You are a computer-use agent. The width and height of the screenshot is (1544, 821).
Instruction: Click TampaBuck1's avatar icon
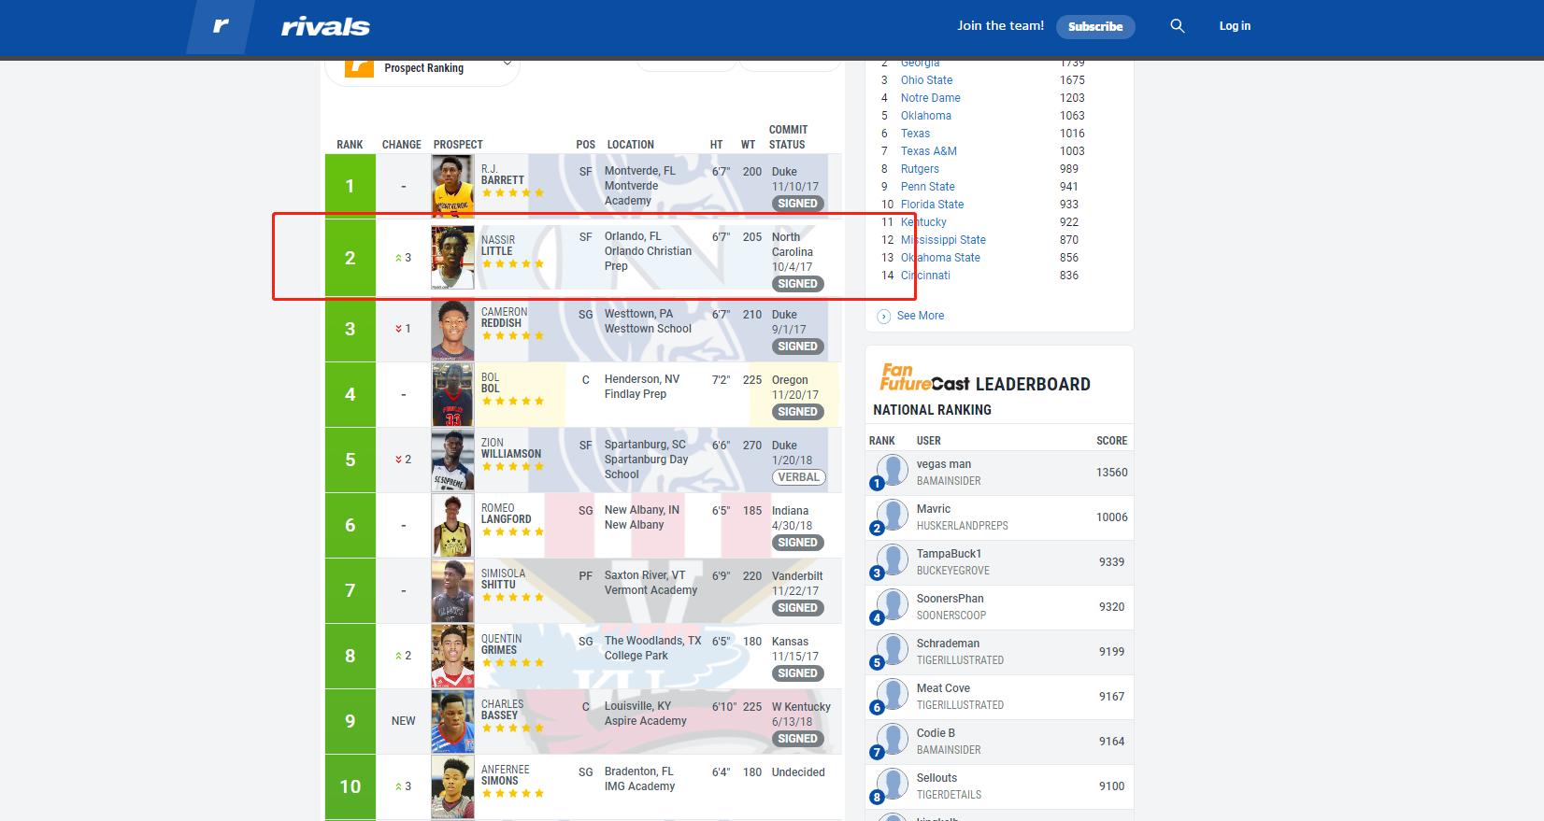pyautogui.click(x=893, y=560)
